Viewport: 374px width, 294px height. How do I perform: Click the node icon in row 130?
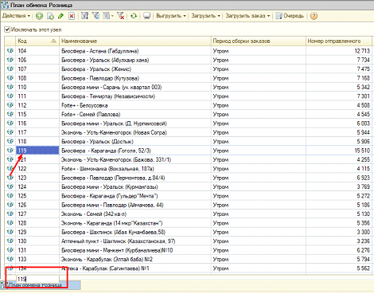[x=10, y=241]
